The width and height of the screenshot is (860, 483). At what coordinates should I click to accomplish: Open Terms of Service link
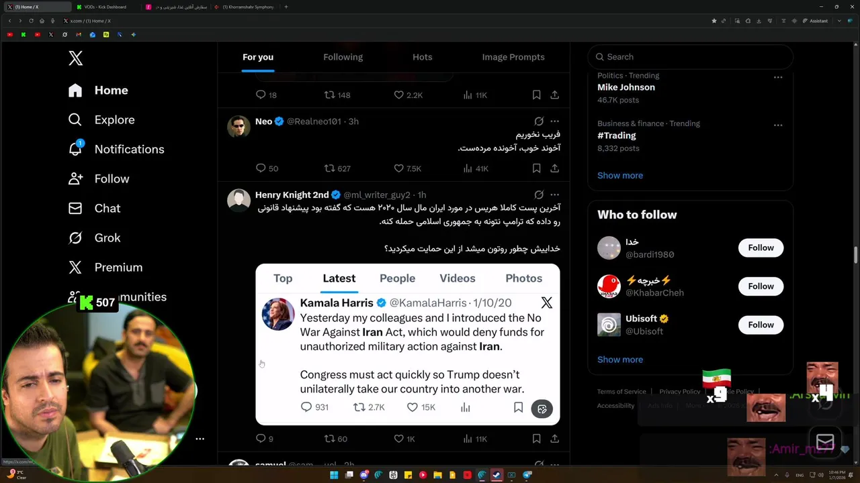click(x=621, y=392)
